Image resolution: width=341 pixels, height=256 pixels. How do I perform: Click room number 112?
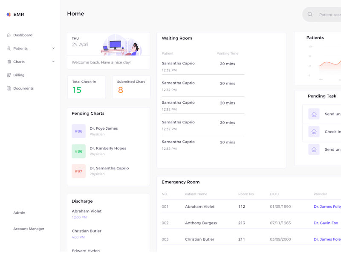pos(242,207)
